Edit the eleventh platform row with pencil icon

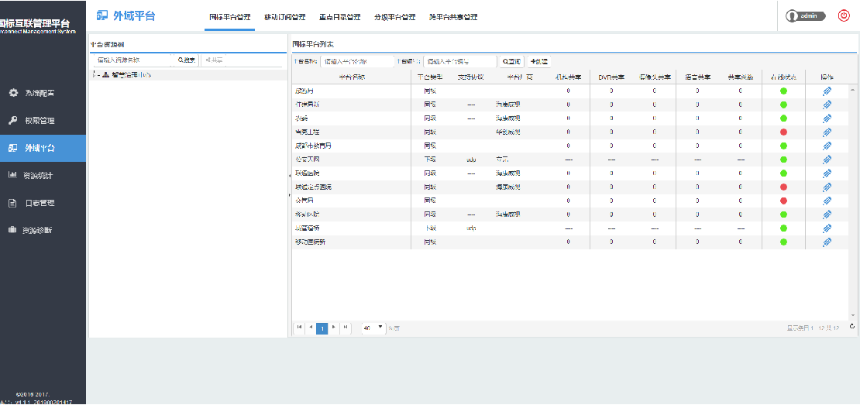tap(827, 228)
